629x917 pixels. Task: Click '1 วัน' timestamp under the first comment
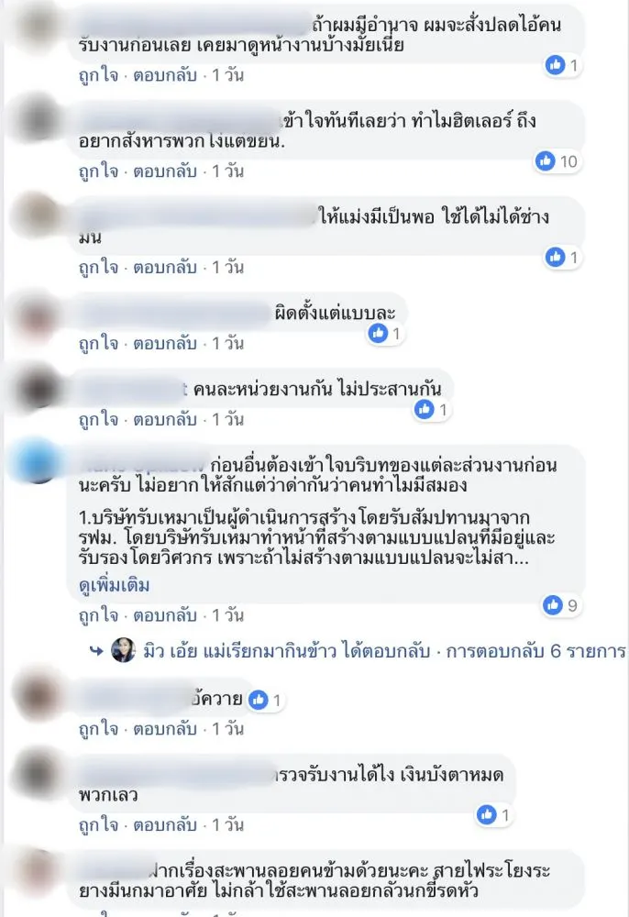pyautogui.click(x=227, y=75)
